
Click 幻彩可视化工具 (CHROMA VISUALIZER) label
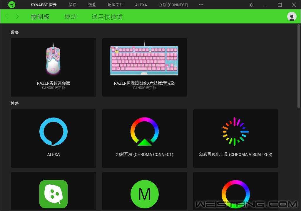coord(236,154)
